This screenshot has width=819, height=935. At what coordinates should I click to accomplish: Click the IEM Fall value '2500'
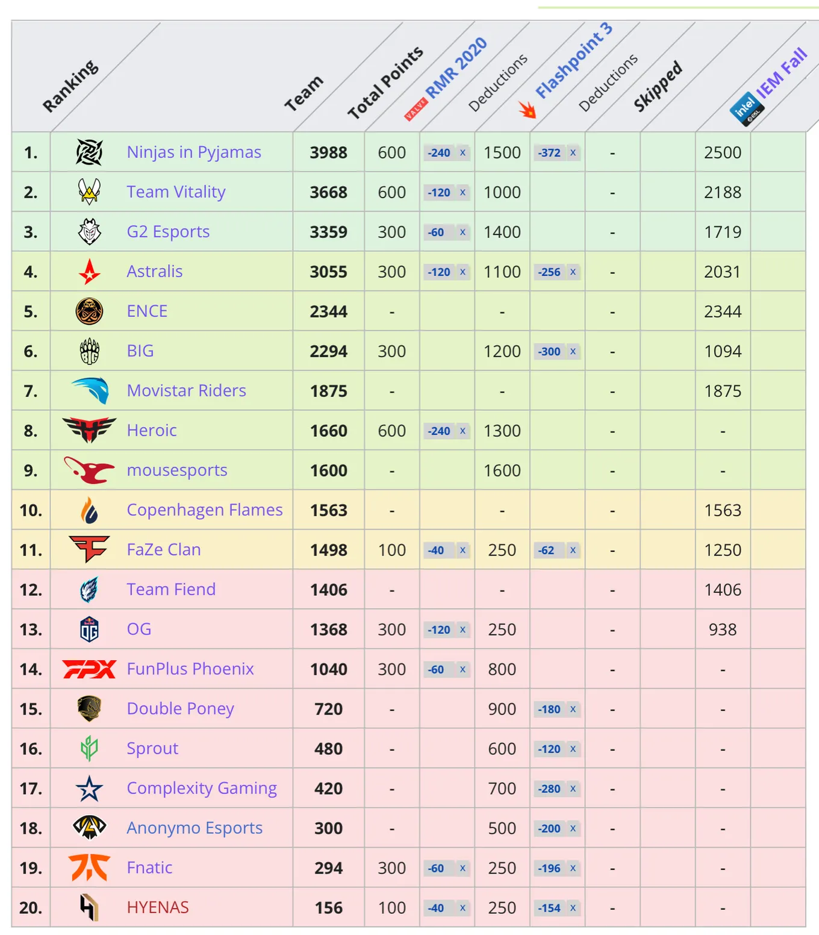point(723,152)
